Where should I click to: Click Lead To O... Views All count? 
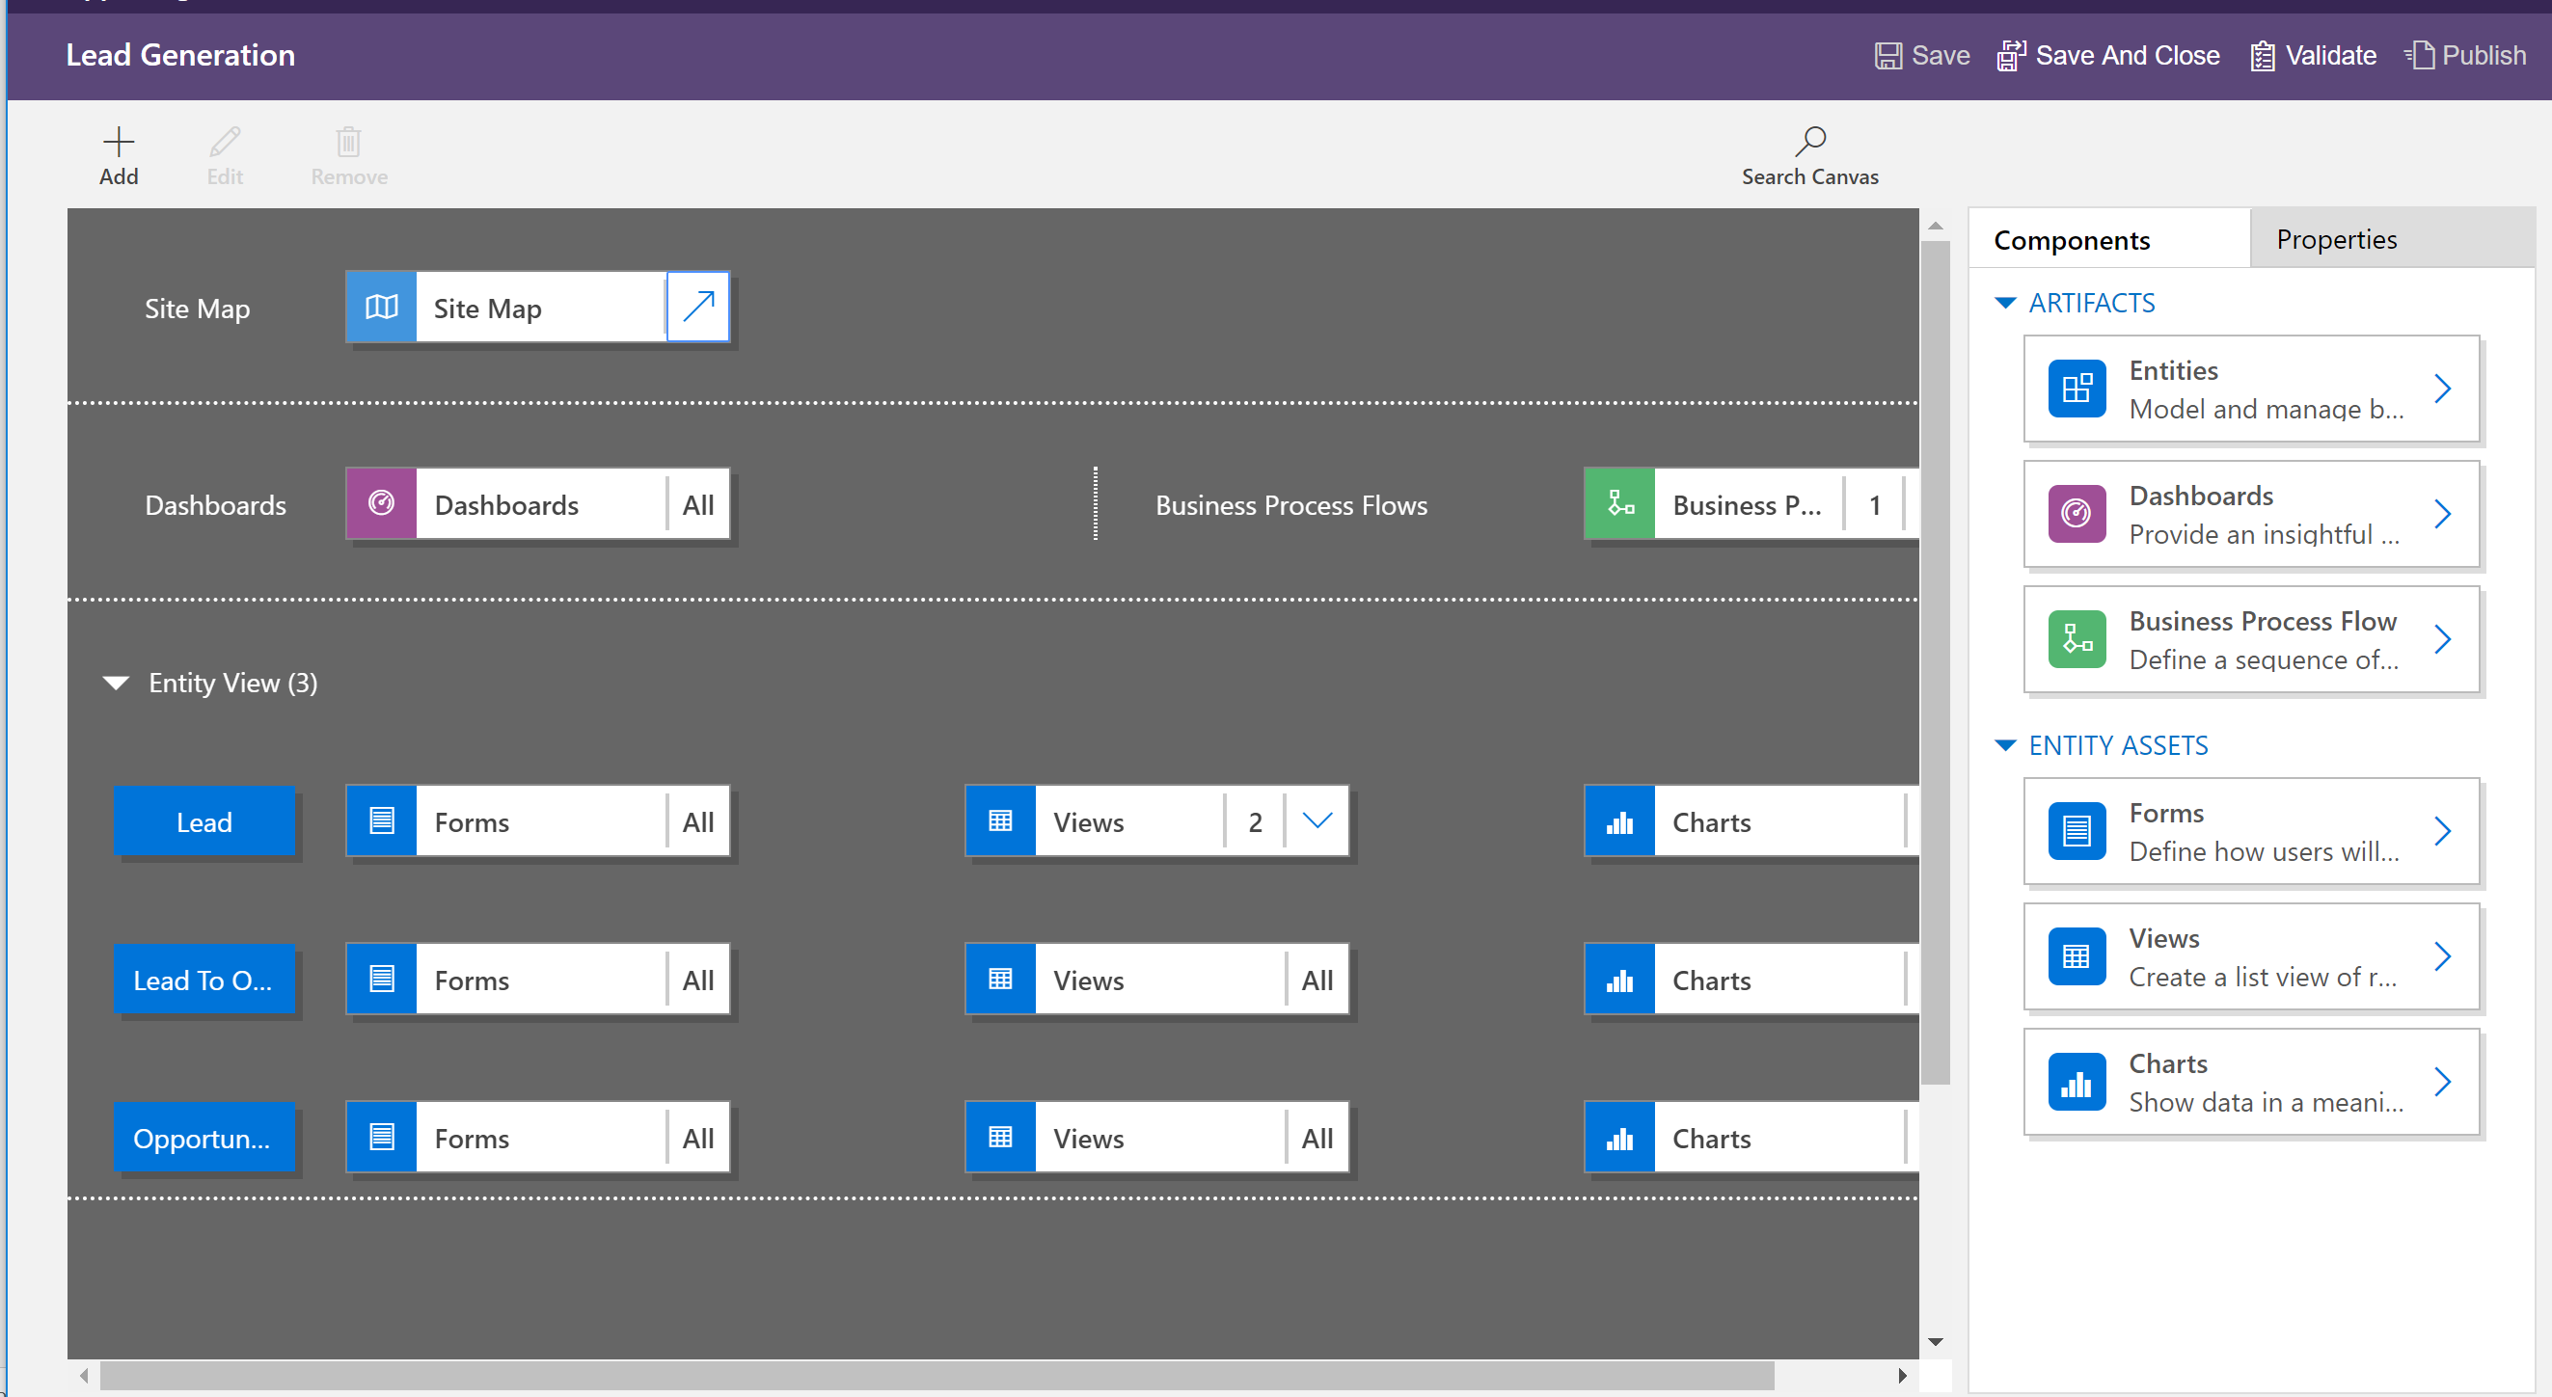[x=1317, y=980]
